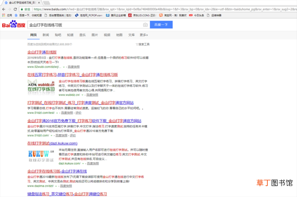The height and width of the screenshot is (197, 297).
Task: Click 评价 beside www.51dzt.com/test/ result
Action: click(x=79, y=113)
